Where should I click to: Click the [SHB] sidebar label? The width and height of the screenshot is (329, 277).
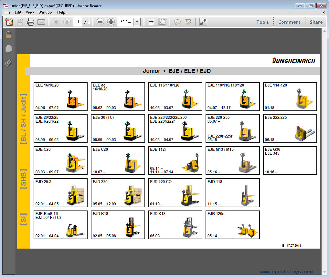point(23,179)
